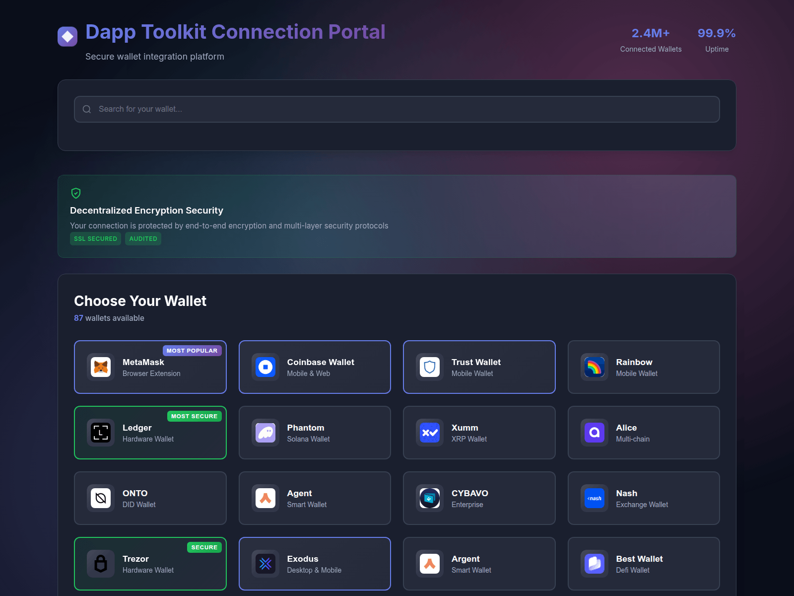Screen dimensions: 794x596
Task: Select the Nash Exchange Wallet card
Action: (644, 498)
